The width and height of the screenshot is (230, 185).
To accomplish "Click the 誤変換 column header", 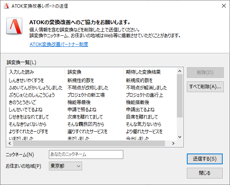I will tap(94, 72).
